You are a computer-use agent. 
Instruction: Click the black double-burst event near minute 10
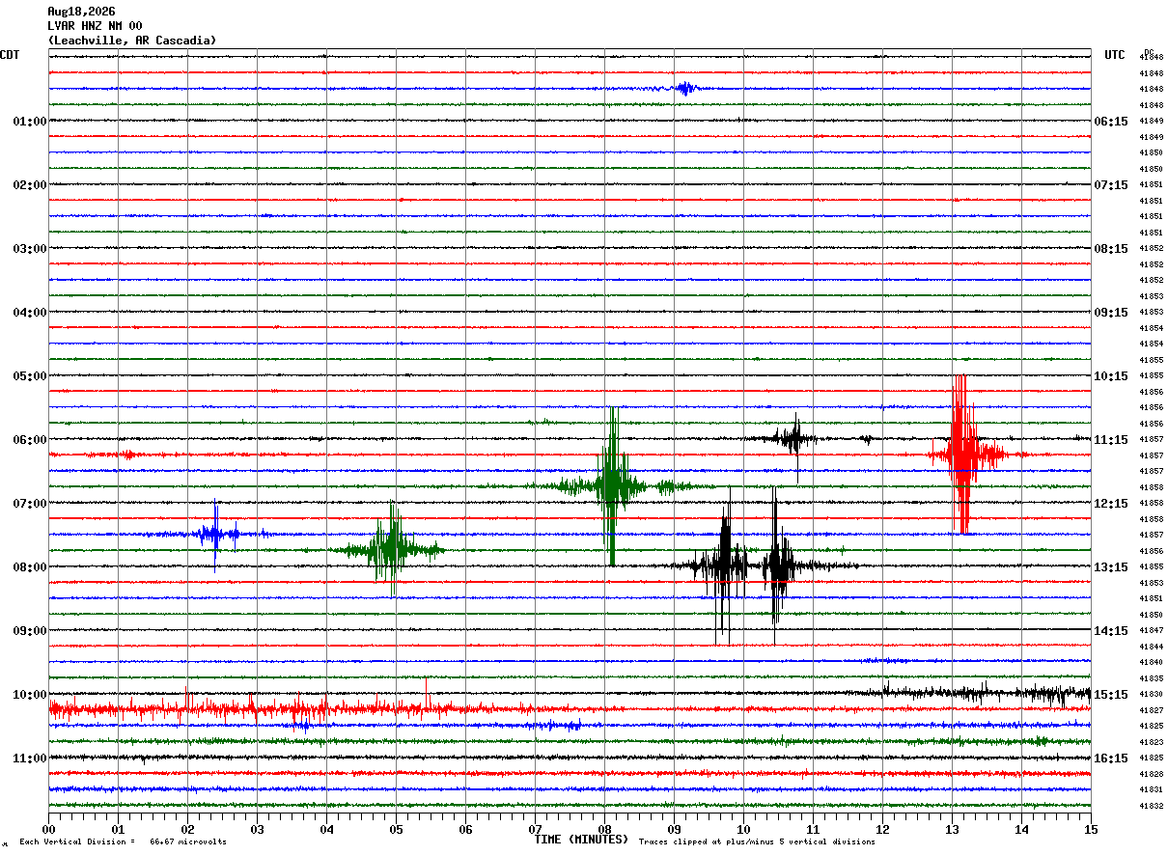point(751,565)
